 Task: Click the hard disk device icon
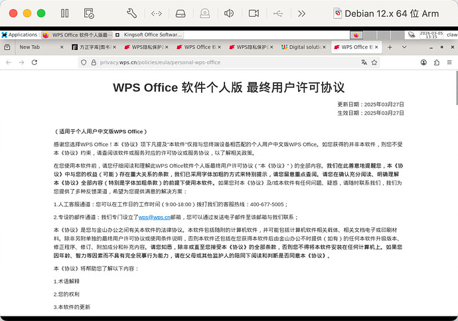181,13
